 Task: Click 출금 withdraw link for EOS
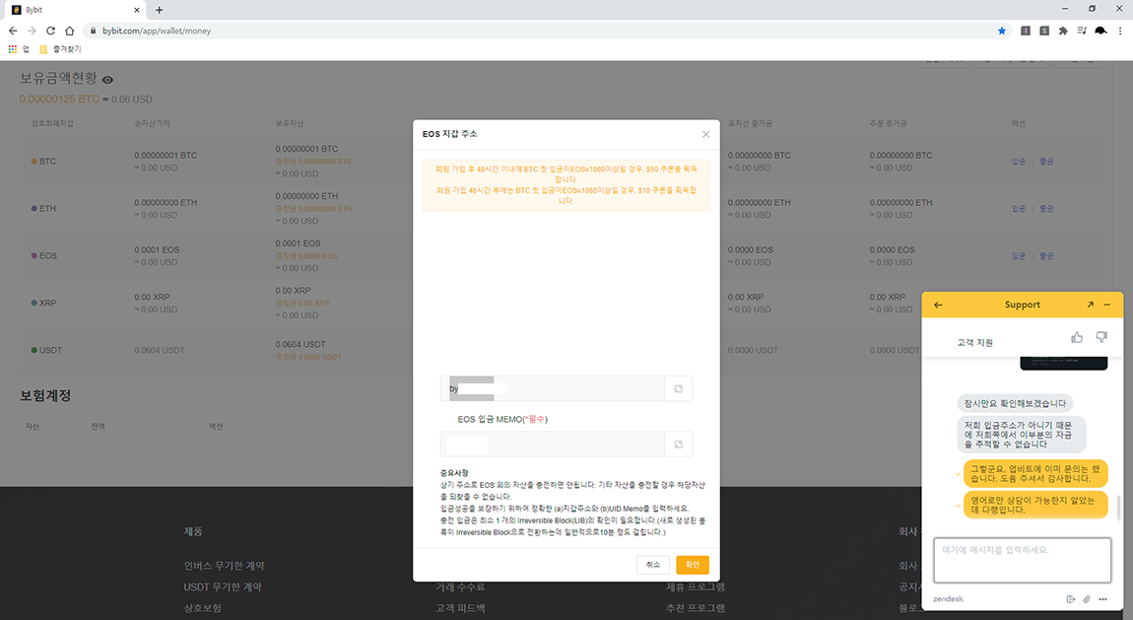1046,256
